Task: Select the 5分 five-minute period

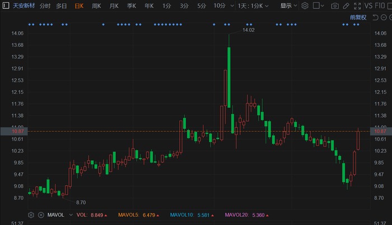Action: [202, 6]
